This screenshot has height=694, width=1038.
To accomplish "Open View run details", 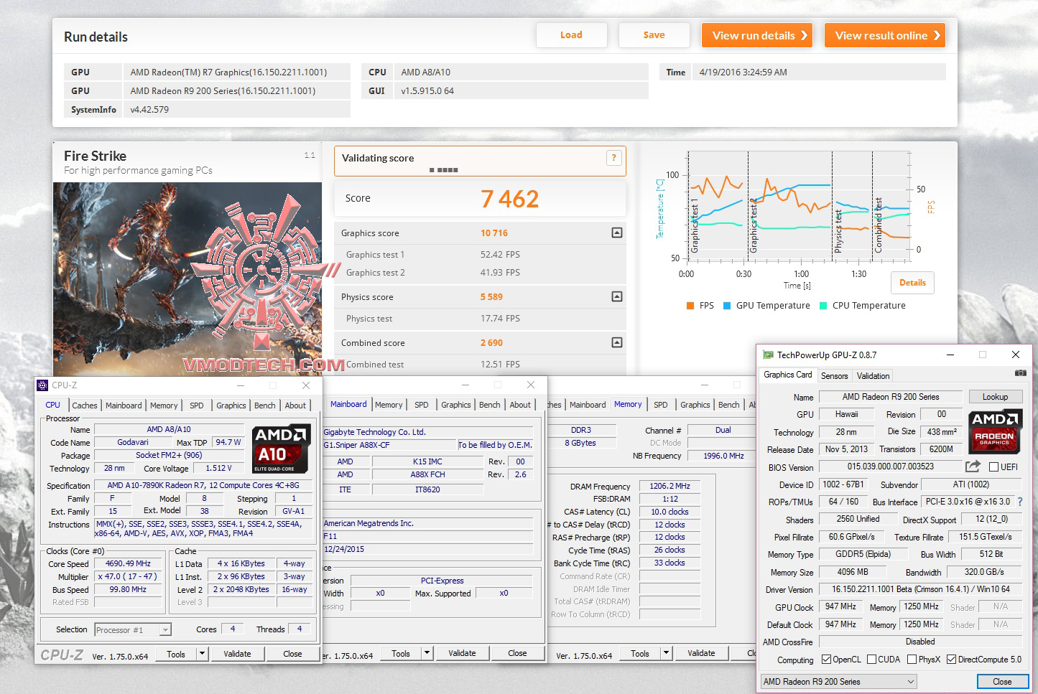I will pos(757,35).
